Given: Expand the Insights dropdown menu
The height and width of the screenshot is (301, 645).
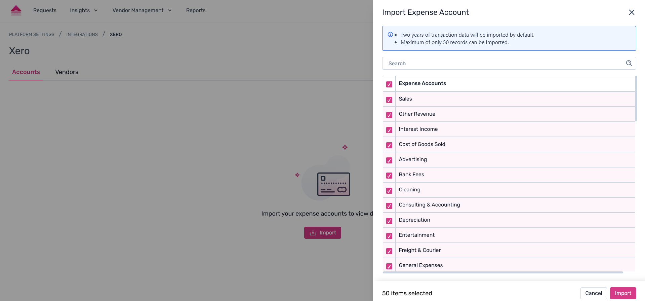Looking at the screenshot, I should click(84, 10).
